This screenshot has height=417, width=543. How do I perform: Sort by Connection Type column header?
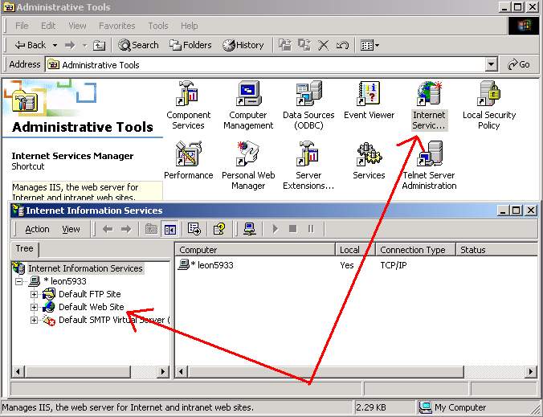(413, 250)
